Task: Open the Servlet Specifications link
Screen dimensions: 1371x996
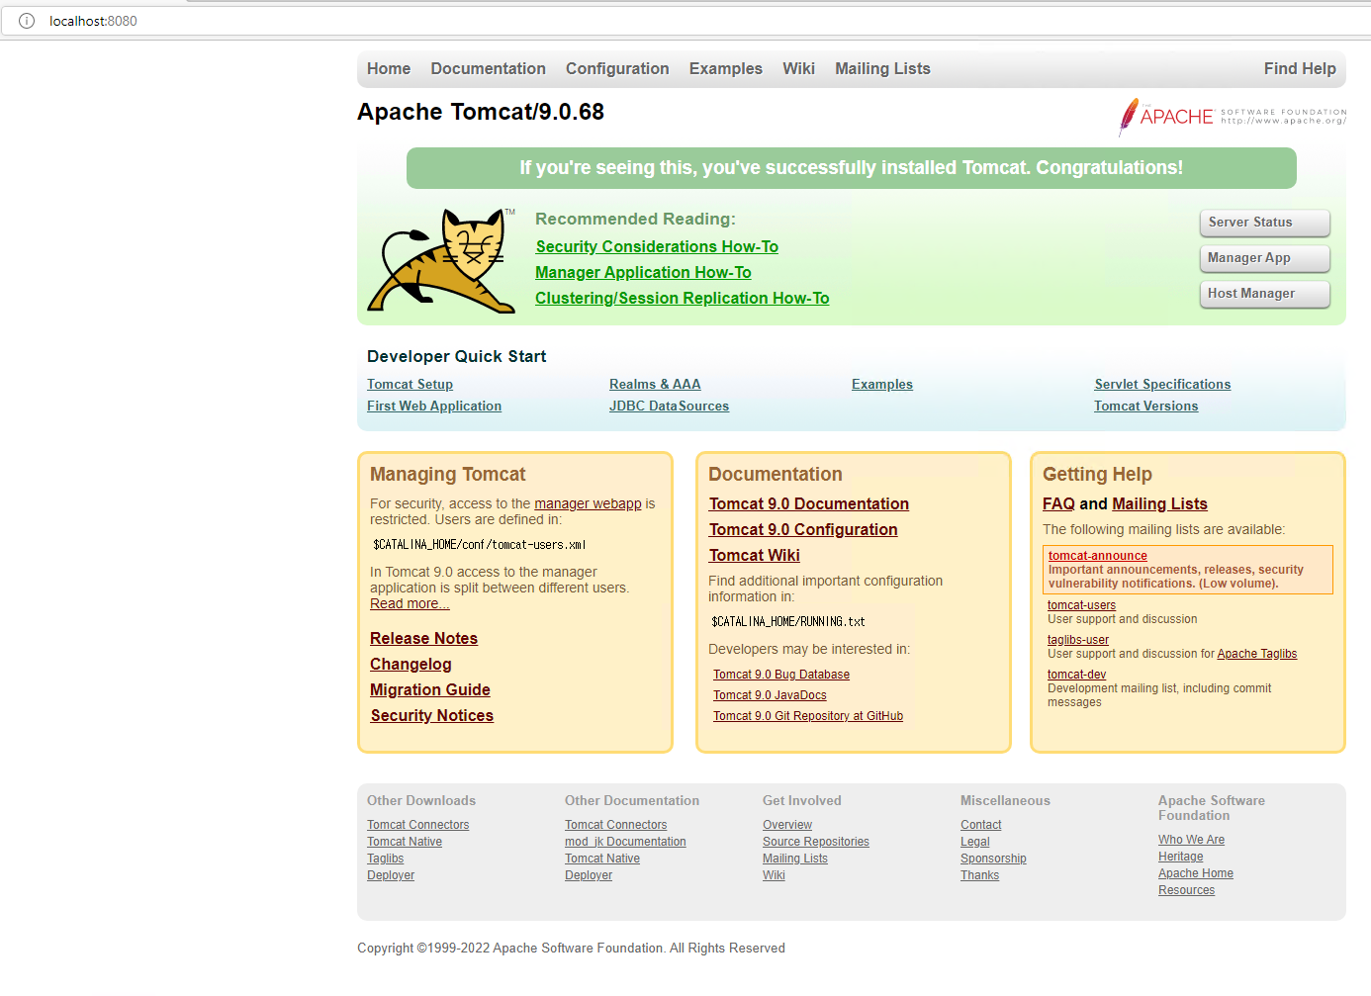Action: [x=1162, y=384]
